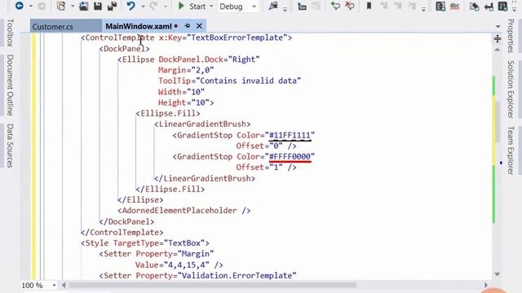The height and width of the screenshot is (293, 522).
Task: Click the vertical scrollbar up arrow
Action: tap(497, 50)
